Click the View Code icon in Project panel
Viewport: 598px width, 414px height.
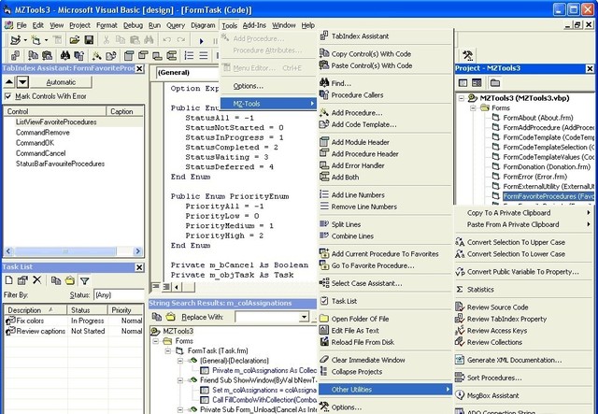click(x=463, y=83)
